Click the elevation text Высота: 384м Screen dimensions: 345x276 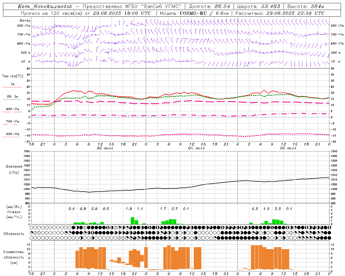tap(306, 6)
